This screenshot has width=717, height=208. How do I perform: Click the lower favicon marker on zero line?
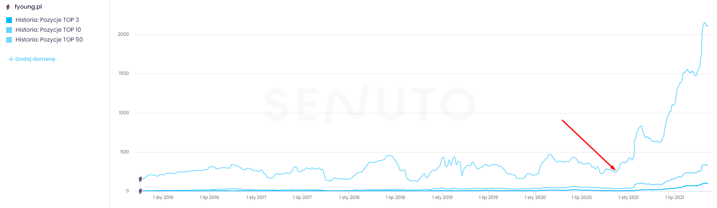140,191
